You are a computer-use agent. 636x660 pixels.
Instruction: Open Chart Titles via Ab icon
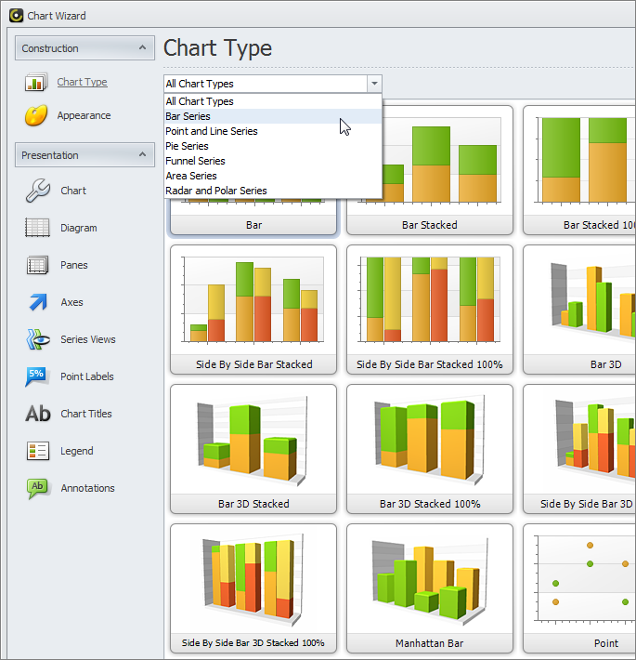click(37, 414)
